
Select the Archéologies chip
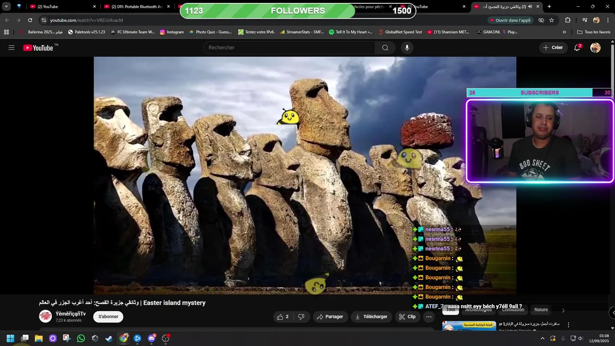pos(478,310)
